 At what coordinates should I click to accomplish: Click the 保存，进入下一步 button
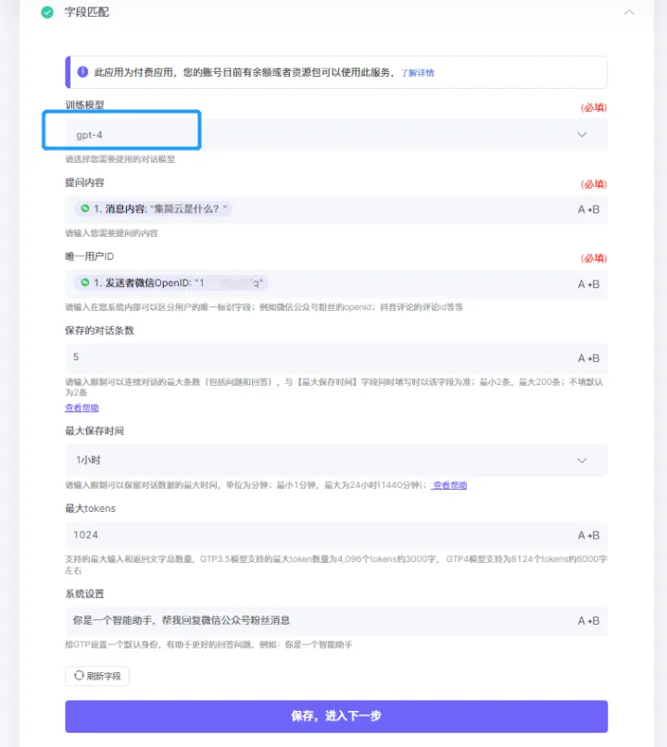tap(336, 716)
